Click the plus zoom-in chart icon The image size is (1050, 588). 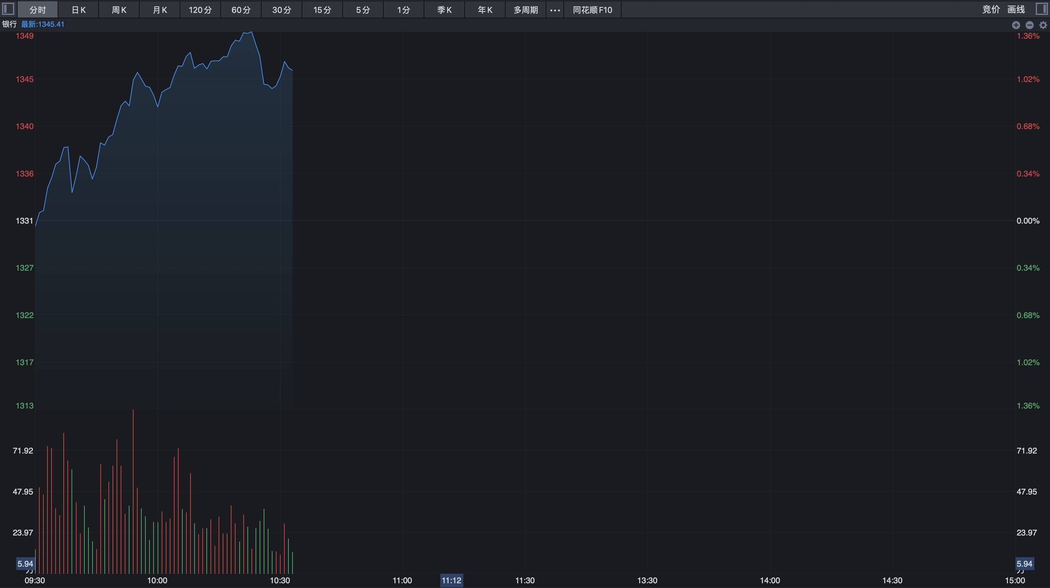coord(1016,25)
